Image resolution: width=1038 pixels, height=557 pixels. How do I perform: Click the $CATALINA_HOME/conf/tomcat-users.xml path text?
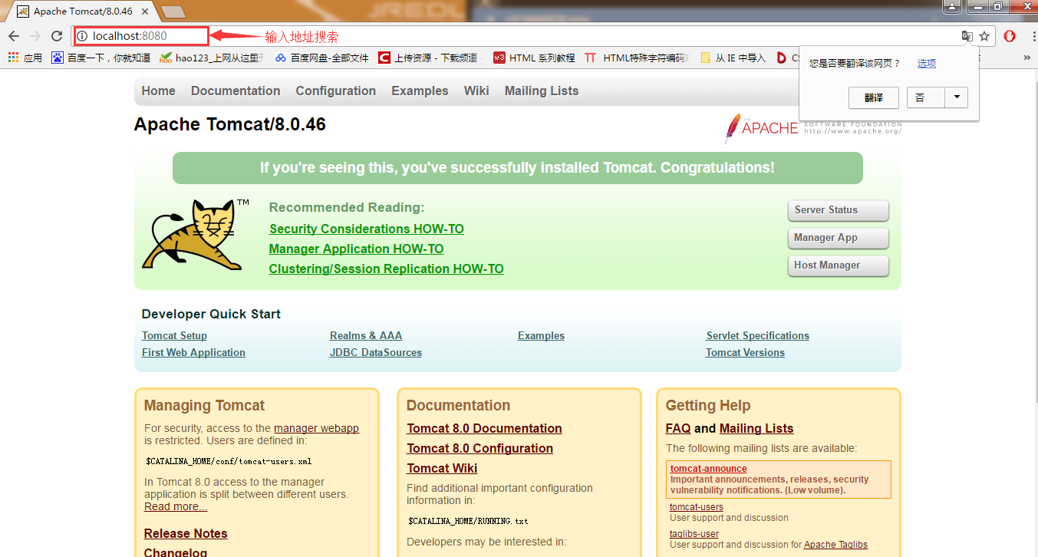point(229,462)
